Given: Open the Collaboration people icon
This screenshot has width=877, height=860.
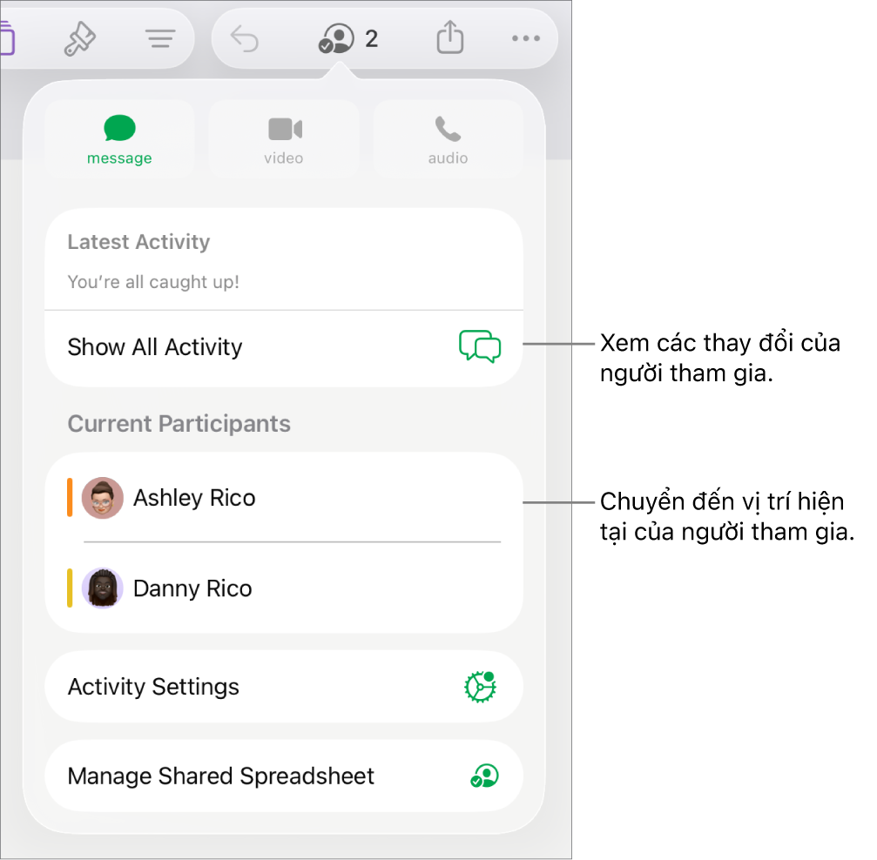Looking at the screenshot, I should 335,38.
